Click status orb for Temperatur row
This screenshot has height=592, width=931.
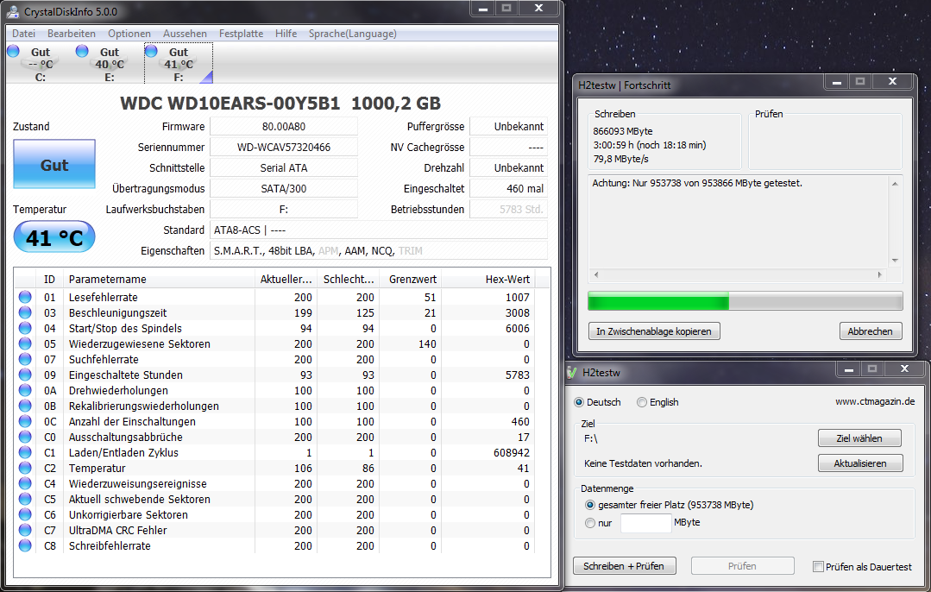(25, 468)
